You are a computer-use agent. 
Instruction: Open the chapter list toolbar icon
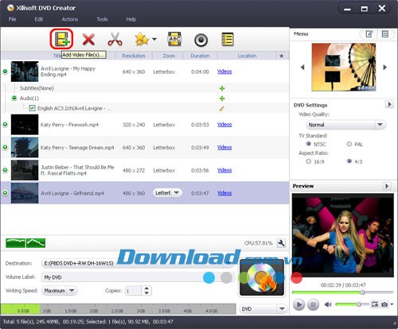pos(228,39)
